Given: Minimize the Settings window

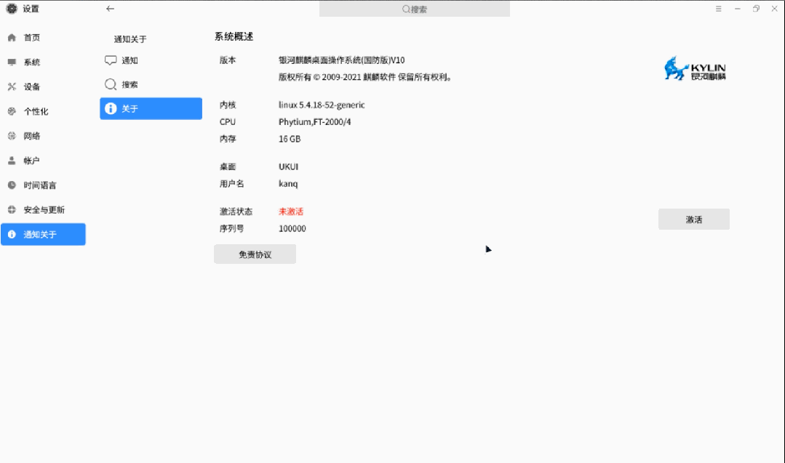Looking at the screenshot, I should pos(738,9).
